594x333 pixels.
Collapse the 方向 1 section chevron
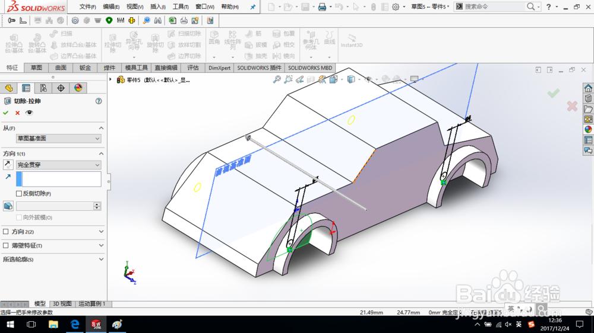[x=101, y=153]
